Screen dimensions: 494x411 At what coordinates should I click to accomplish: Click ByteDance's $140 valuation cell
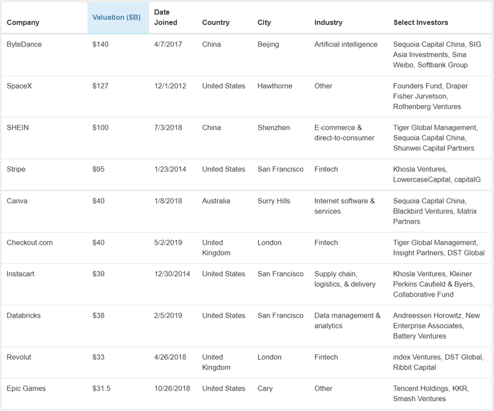pos(101,44)
